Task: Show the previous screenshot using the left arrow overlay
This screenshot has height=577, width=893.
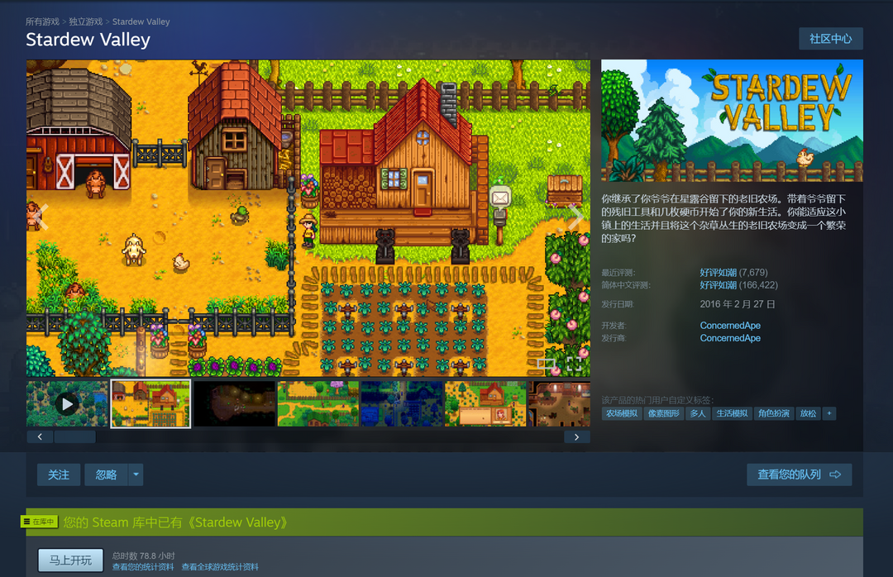Action: [x=41, y=216]
